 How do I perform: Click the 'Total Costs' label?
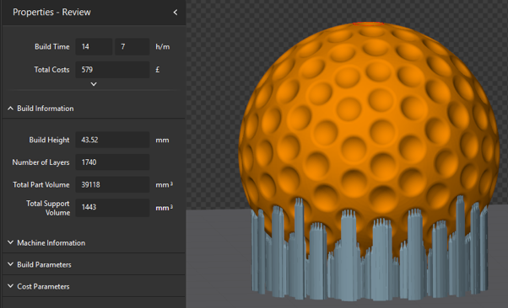(51, 70)
